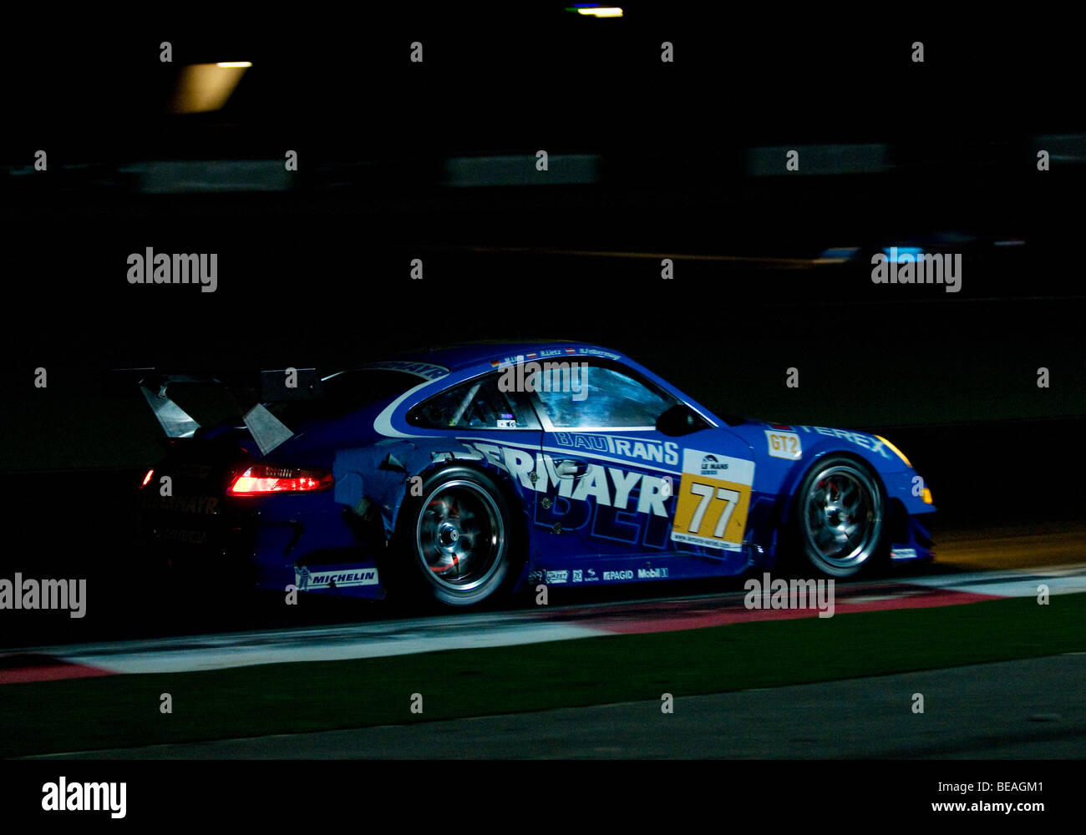Click the TEREX text on front fender

[845, 440]
